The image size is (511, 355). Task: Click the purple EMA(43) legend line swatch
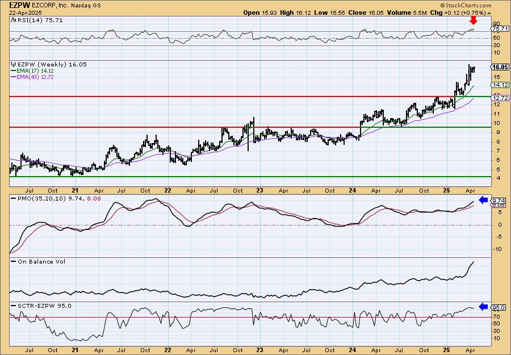[x=13, y=77]
